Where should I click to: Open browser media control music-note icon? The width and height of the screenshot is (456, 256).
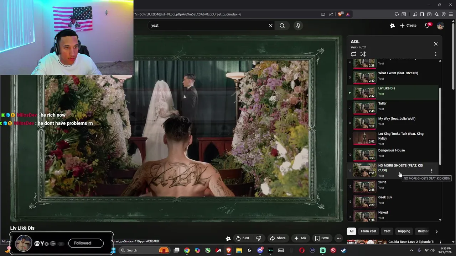point(415,14)
